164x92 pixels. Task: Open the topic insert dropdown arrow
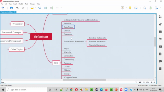click(x=36, y=8)
